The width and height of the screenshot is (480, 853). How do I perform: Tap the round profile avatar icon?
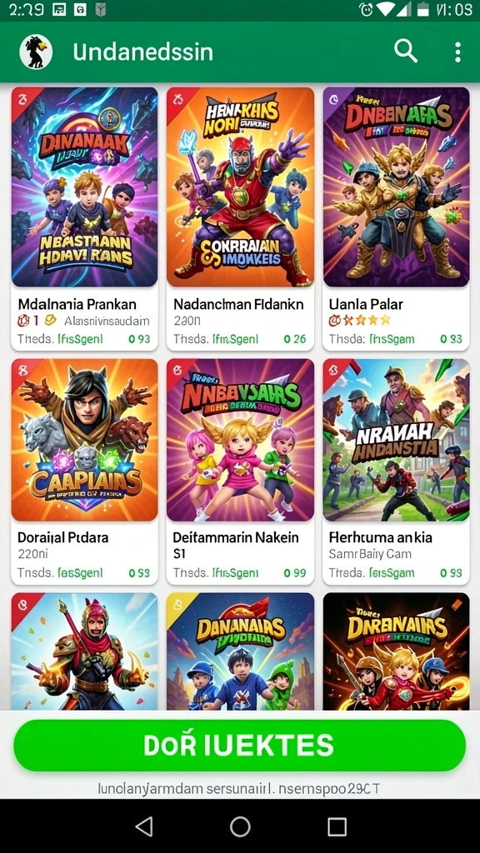point(36,52)
